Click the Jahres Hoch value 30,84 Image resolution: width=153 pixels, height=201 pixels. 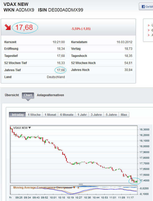(x=129, y=70)
